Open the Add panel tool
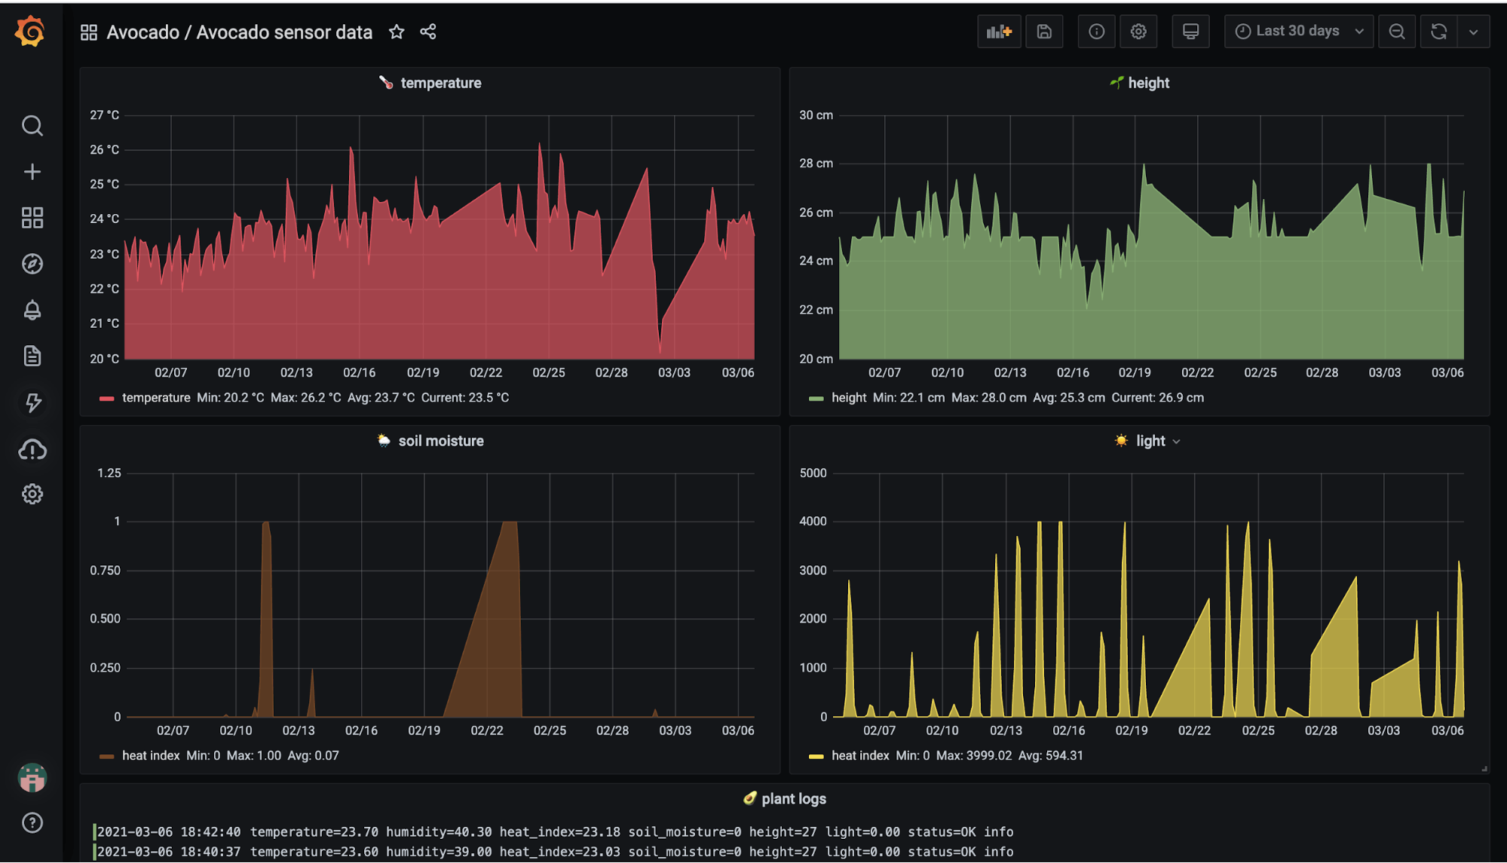This screenshot has height=863, width=1507. pyautogui.click(x=999, y=31)
